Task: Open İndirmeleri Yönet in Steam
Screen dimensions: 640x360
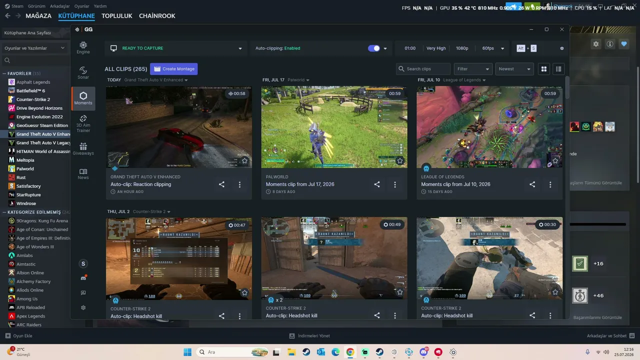Action: pos(309,336)
